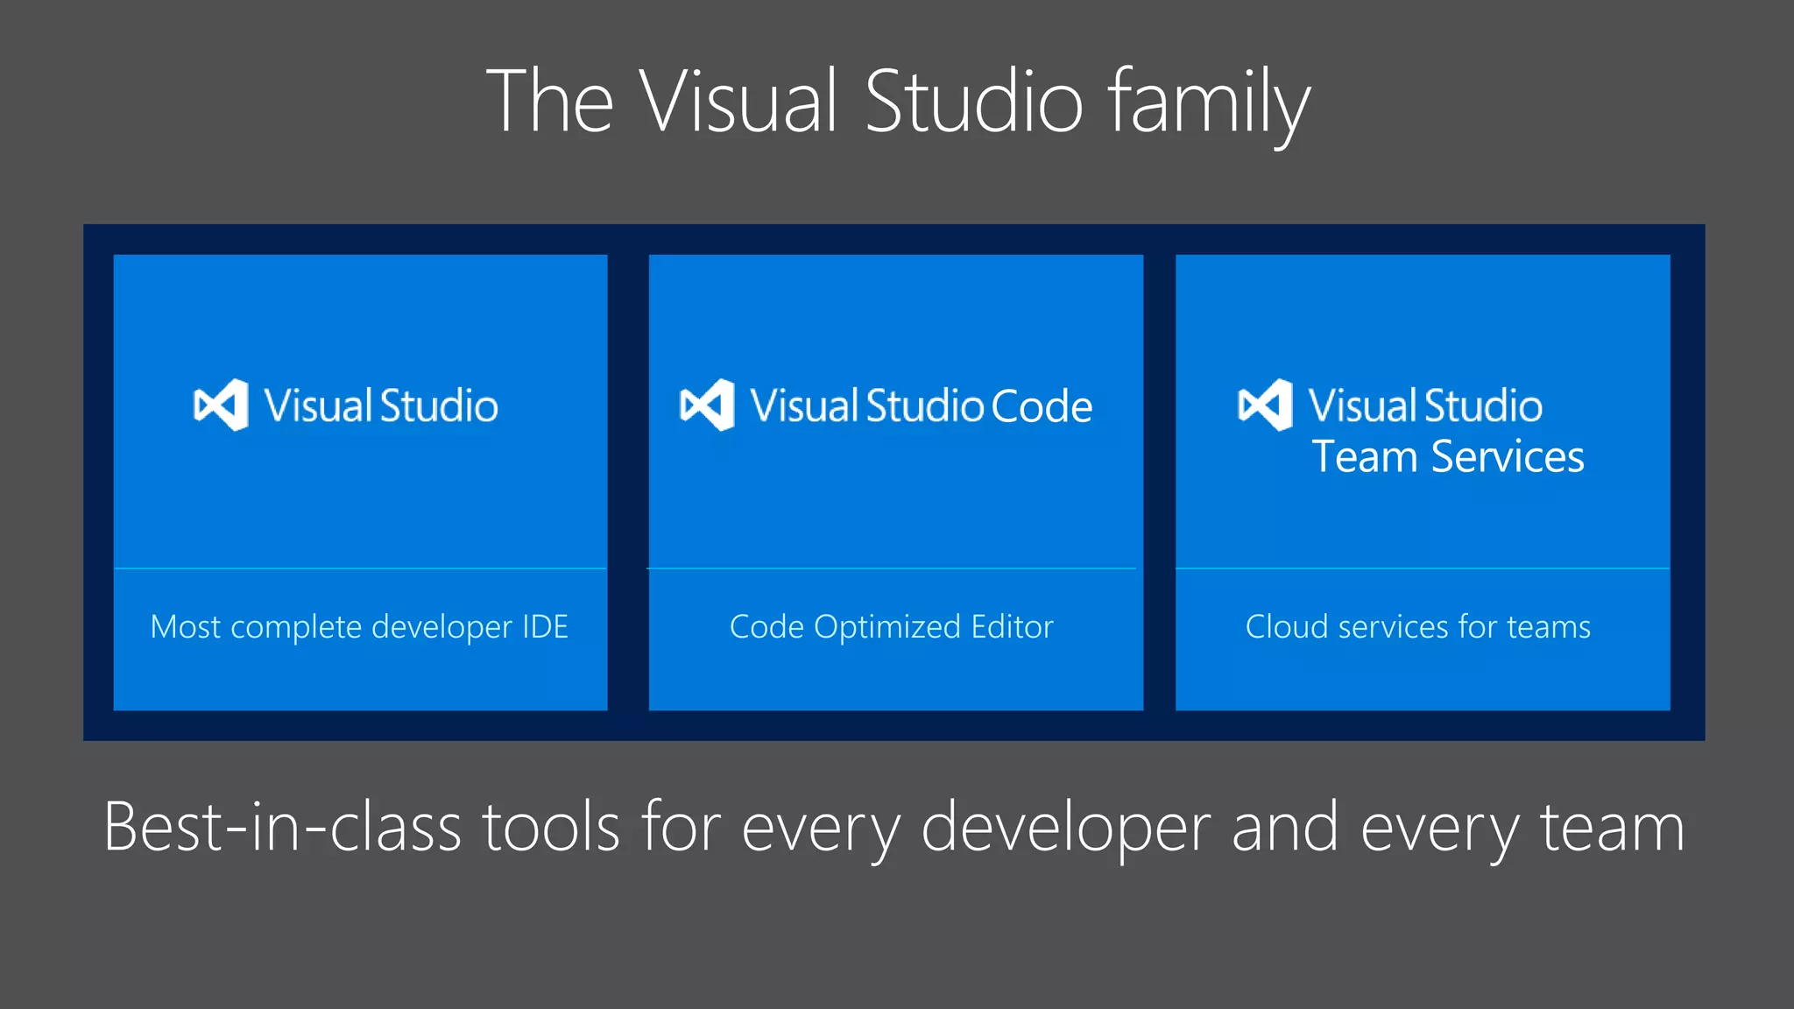
Task: Click the 'Most complete developer IDE' caption
Action: coord(359,627)
